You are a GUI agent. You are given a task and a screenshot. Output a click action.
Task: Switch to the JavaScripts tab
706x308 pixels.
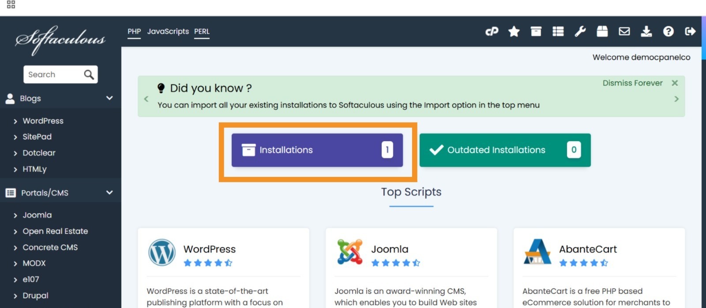pos(168,31)
